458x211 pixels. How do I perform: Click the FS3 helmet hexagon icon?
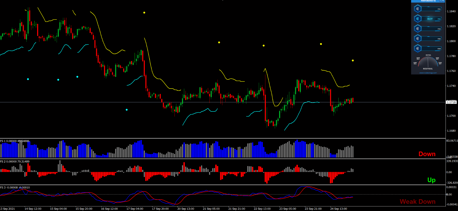point(418,29)
